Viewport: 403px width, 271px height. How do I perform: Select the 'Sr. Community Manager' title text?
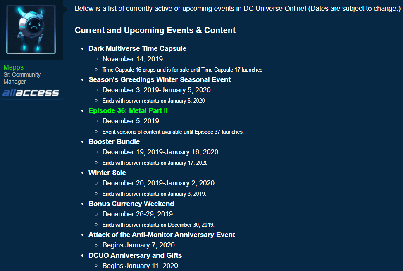(x=22, y=78)
